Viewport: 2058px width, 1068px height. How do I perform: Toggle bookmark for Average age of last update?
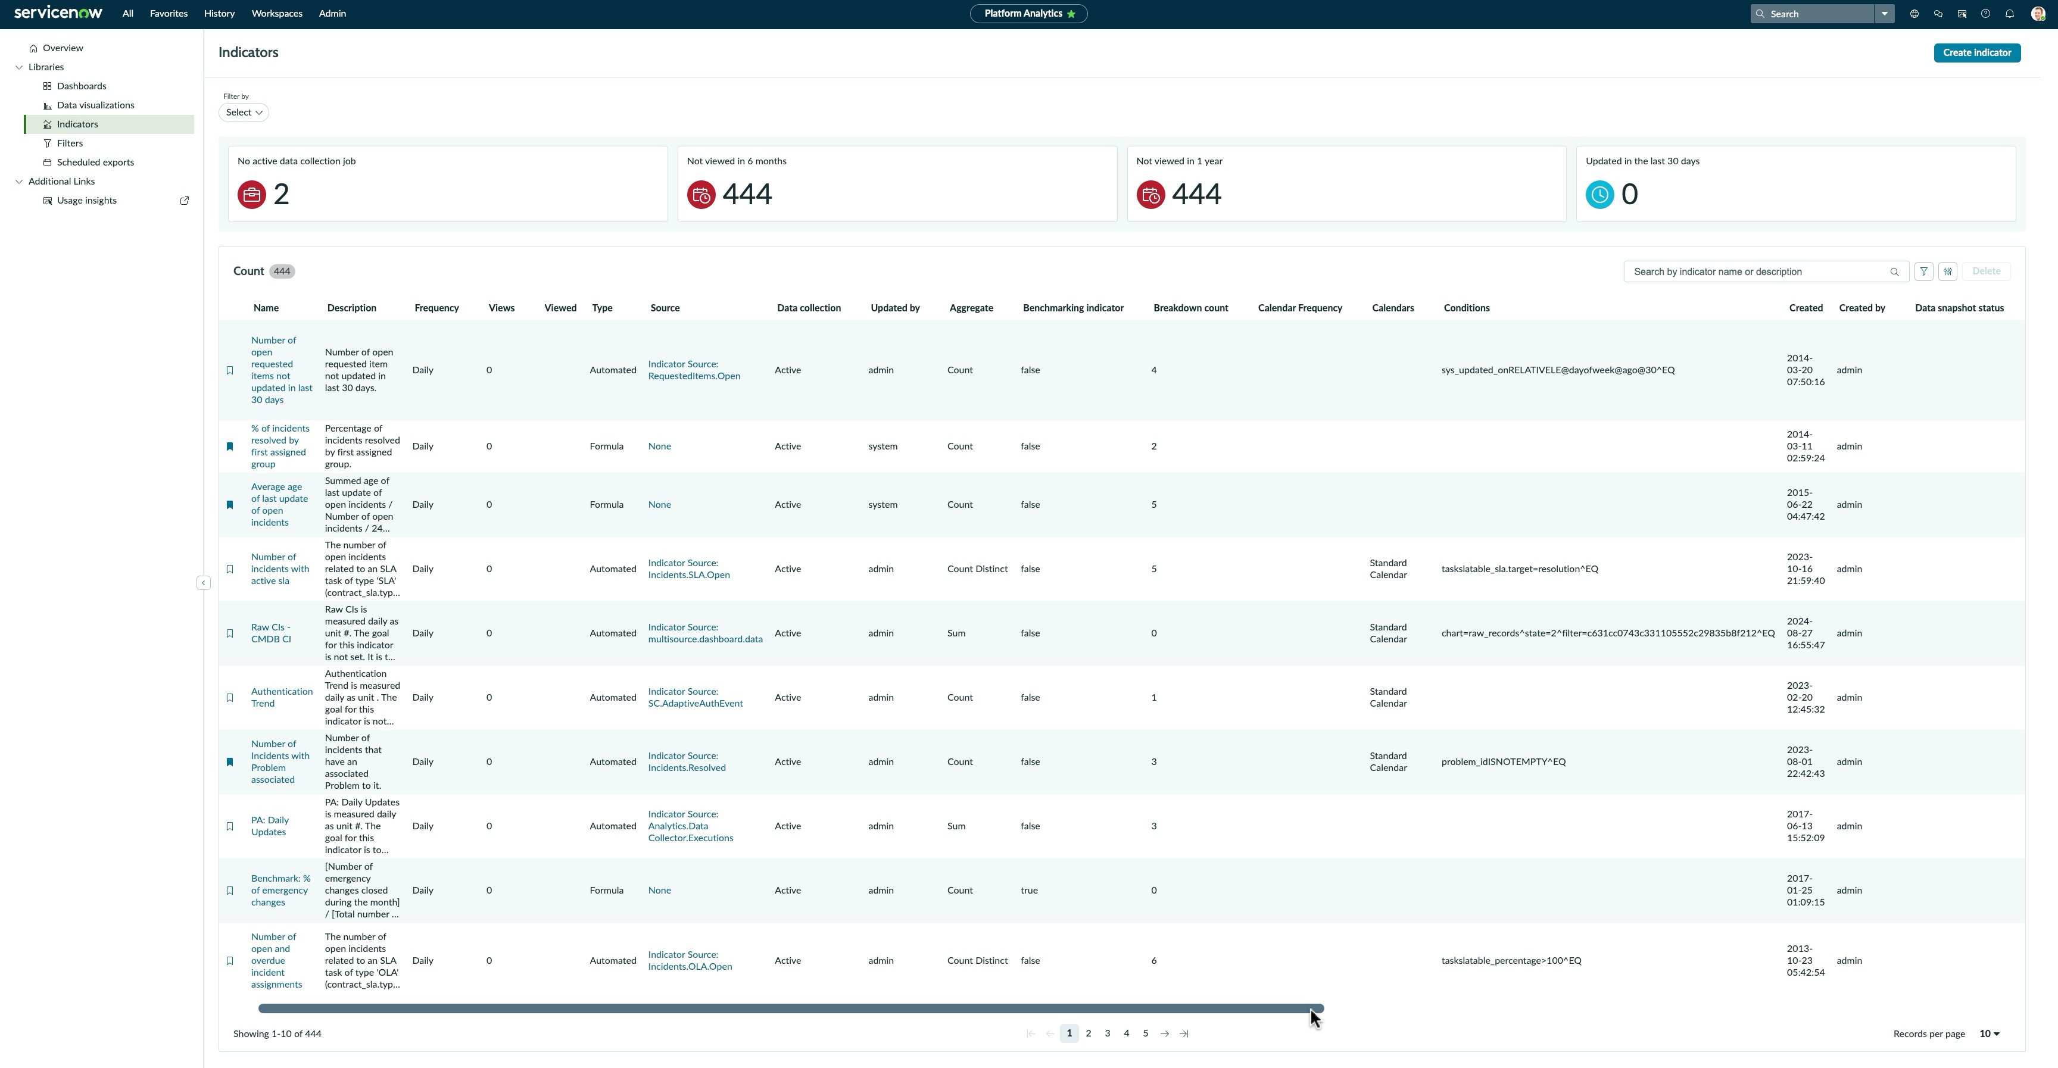tap(230, 505)
